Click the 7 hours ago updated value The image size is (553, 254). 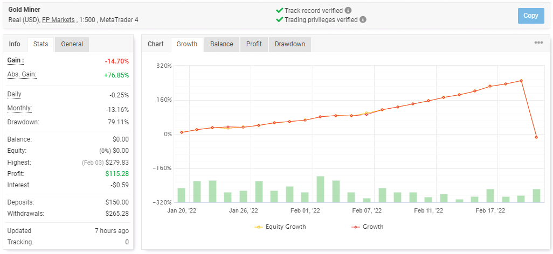(112, 231)
